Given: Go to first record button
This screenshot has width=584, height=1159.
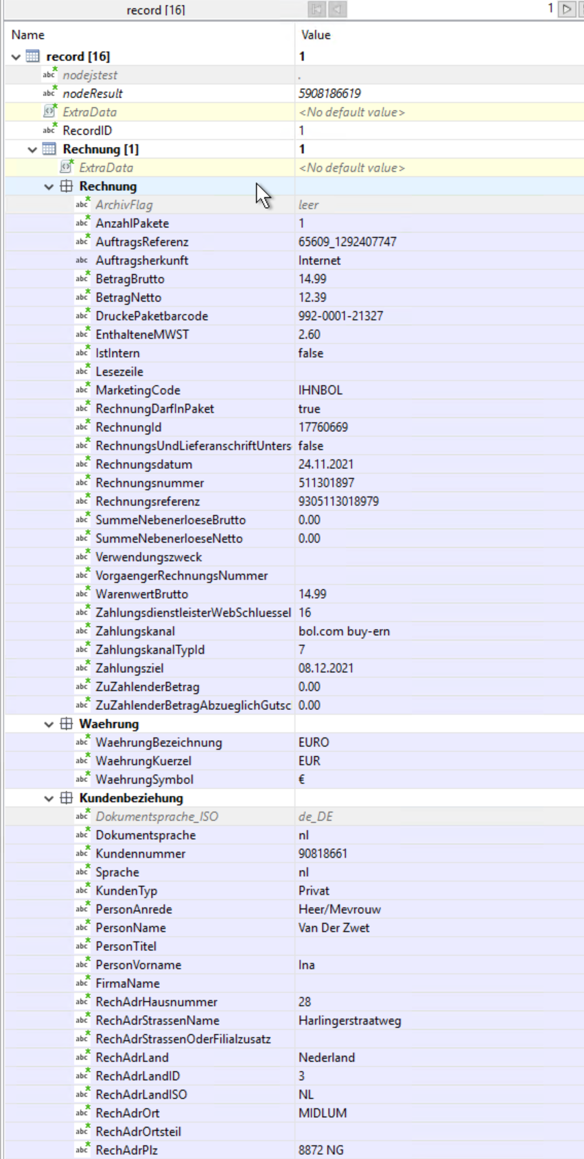Looking at the screenshot, I should point(316,9).
